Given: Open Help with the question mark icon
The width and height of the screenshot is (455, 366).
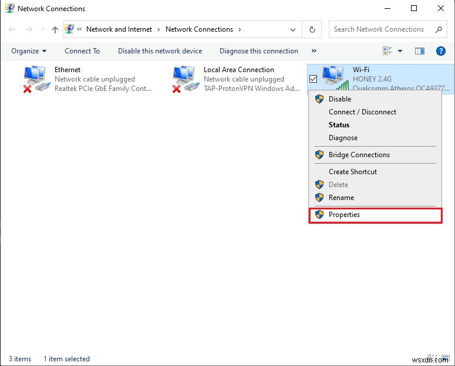Looking at the screenshot, I should 440,52.
